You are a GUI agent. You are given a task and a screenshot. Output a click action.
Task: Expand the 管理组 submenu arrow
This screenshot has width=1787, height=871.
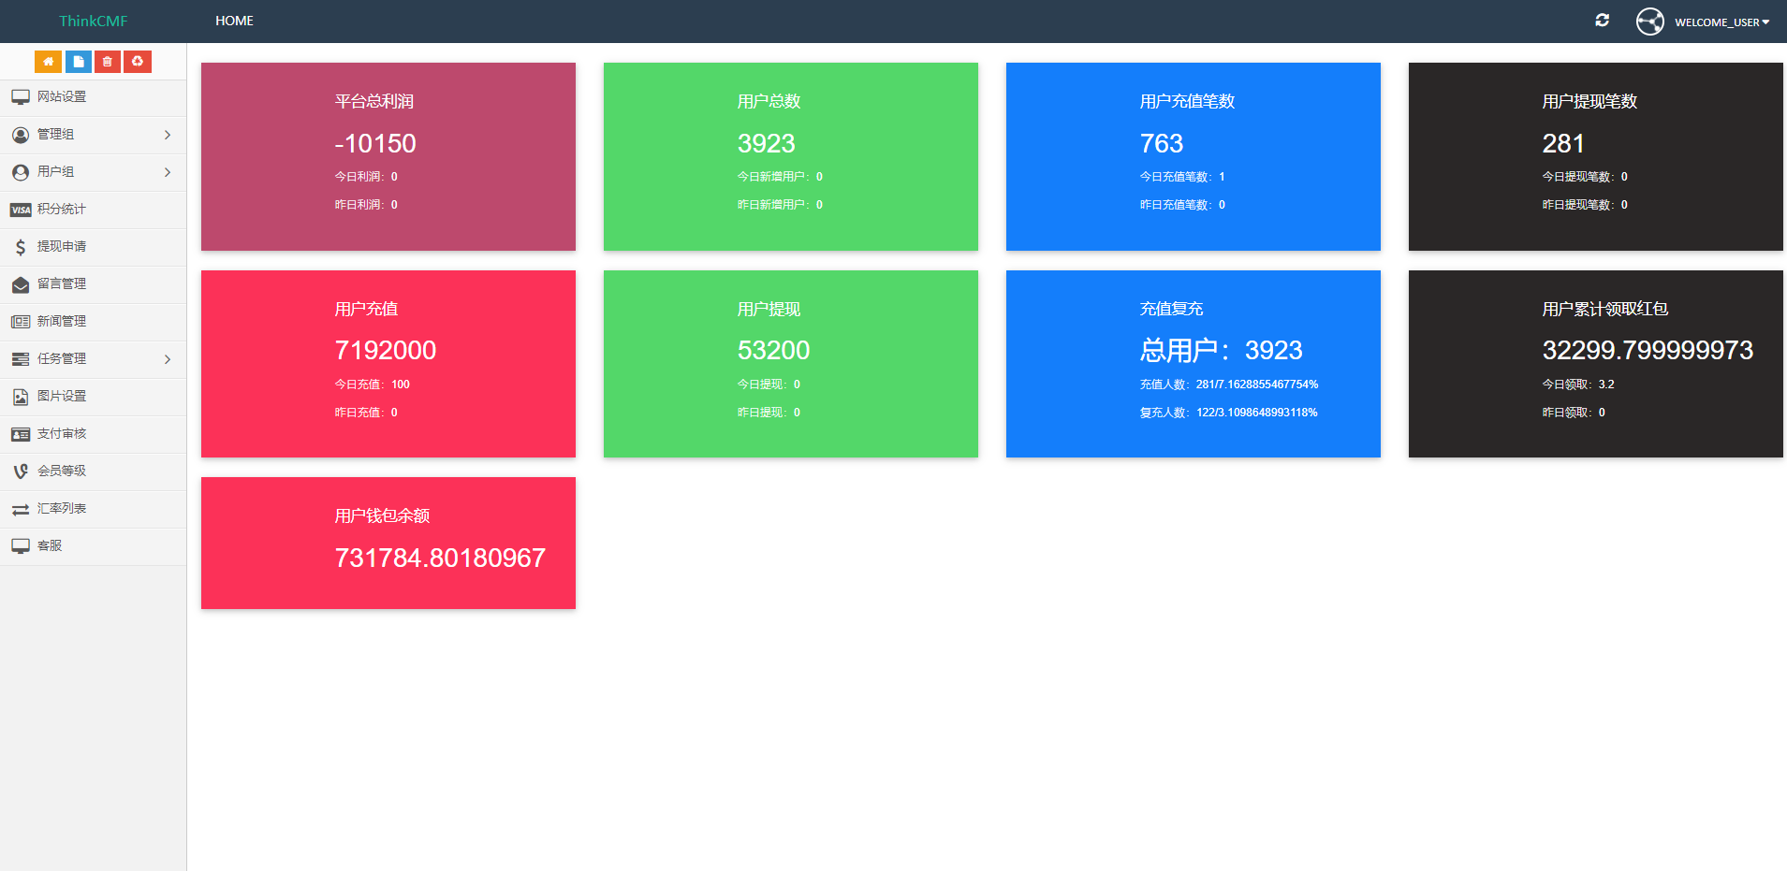168,135
